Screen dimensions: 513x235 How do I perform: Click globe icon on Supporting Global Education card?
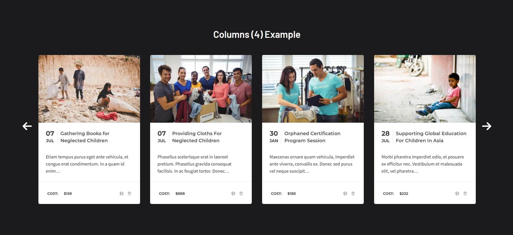pos(457,194)
